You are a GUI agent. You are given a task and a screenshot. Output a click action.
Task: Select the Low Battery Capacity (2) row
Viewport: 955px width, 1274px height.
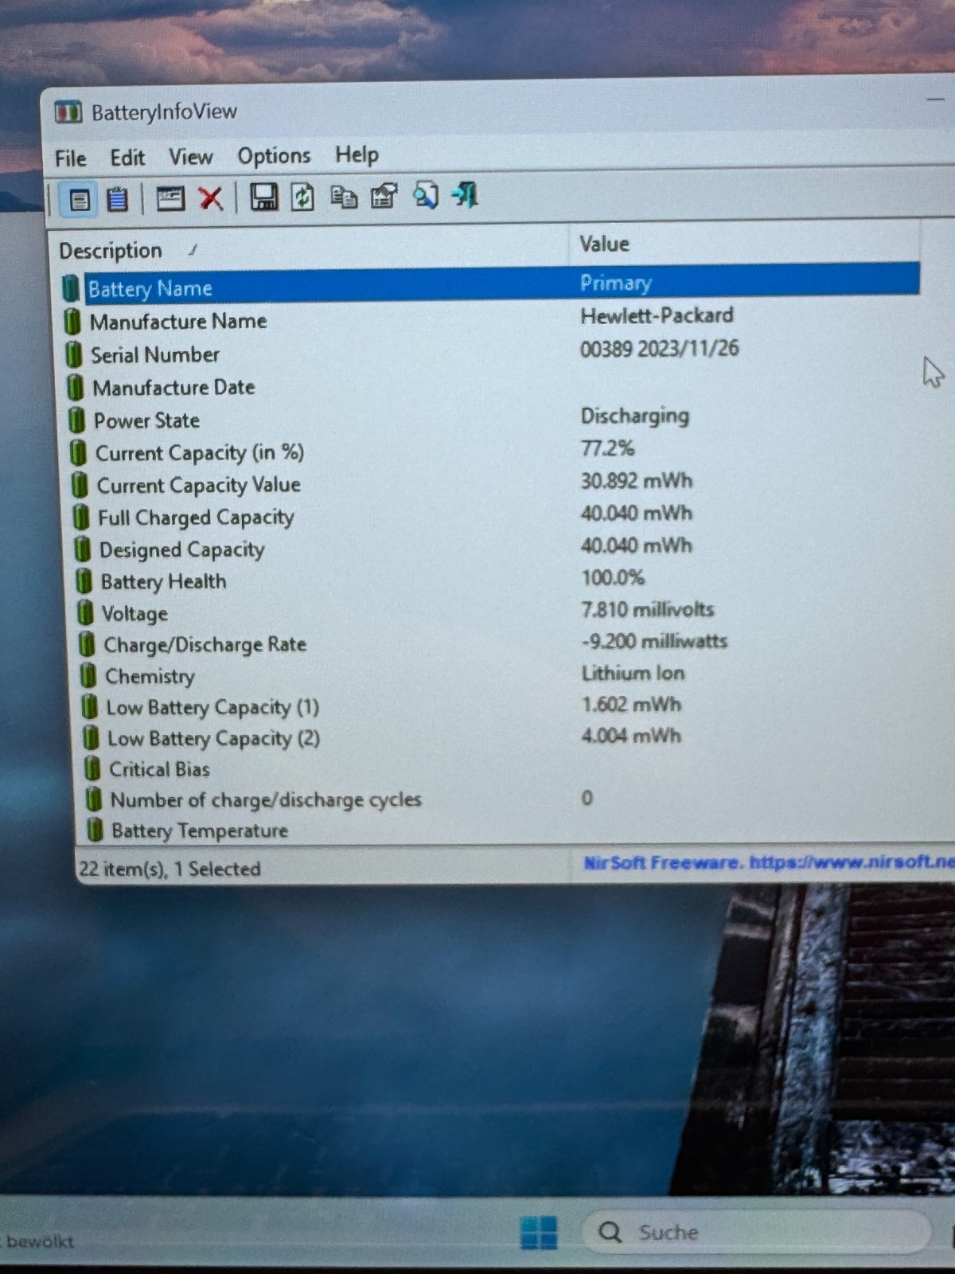coord(500,737)
